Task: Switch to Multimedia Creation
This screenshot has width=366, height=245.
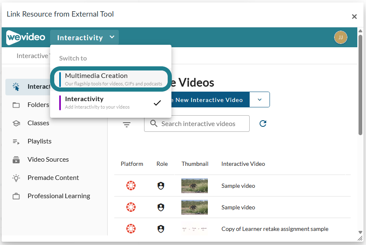Action: coord(111,79)
